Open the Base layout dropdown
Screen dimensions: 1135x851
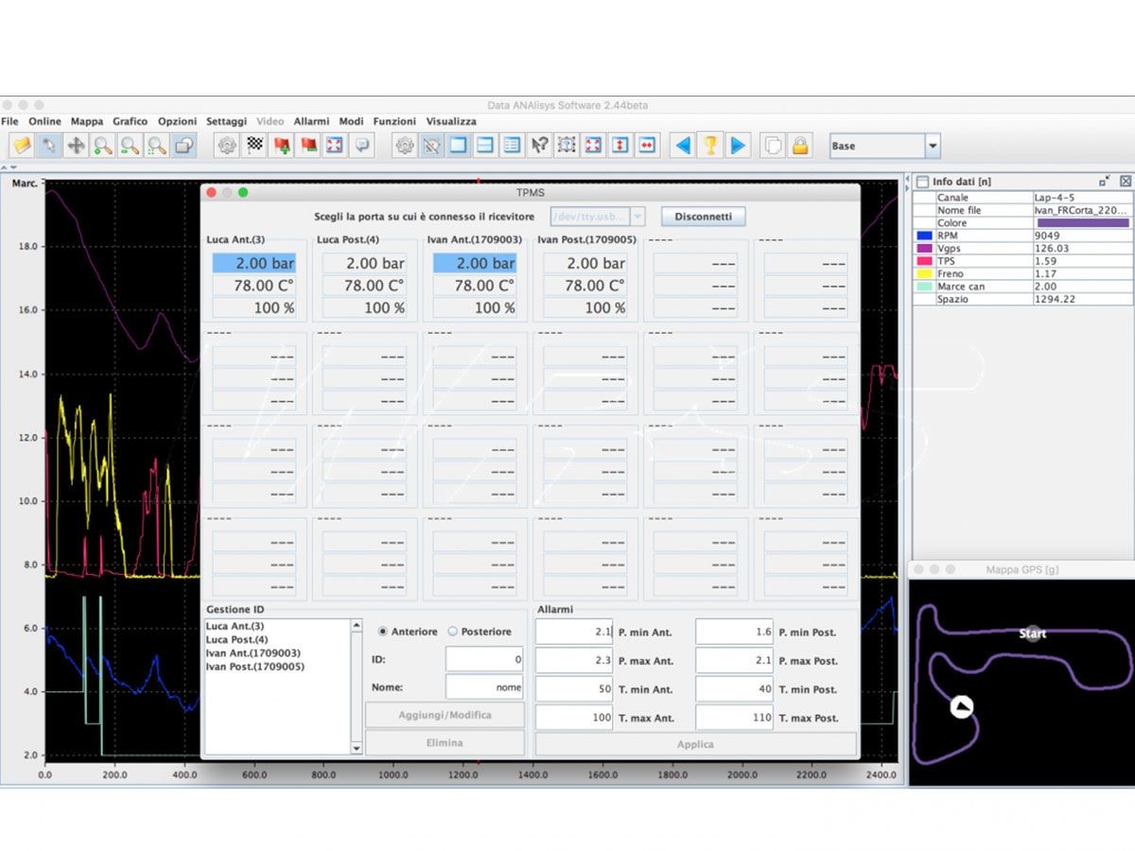933,146
